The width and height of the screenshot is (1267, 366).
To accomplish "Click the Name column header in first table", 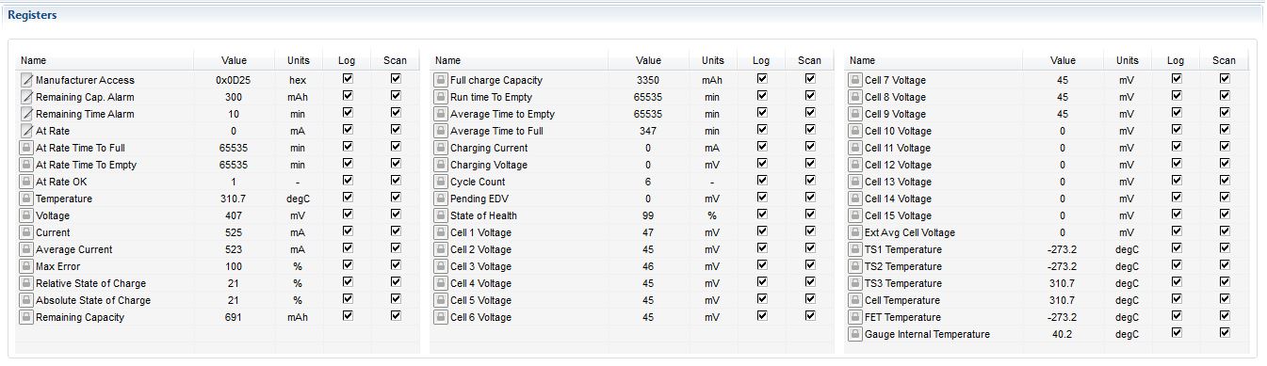I will 34,60.
